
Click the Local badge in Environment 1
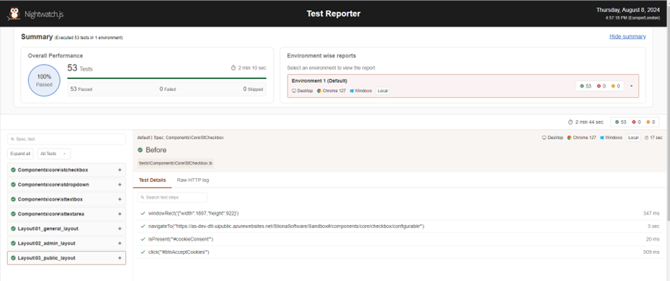383,91
